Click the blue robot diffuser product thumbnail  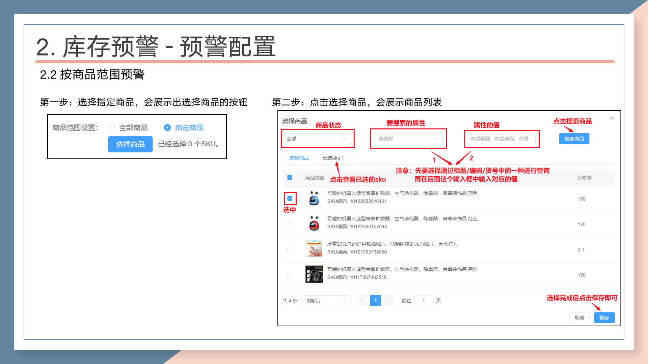[314, 199]
